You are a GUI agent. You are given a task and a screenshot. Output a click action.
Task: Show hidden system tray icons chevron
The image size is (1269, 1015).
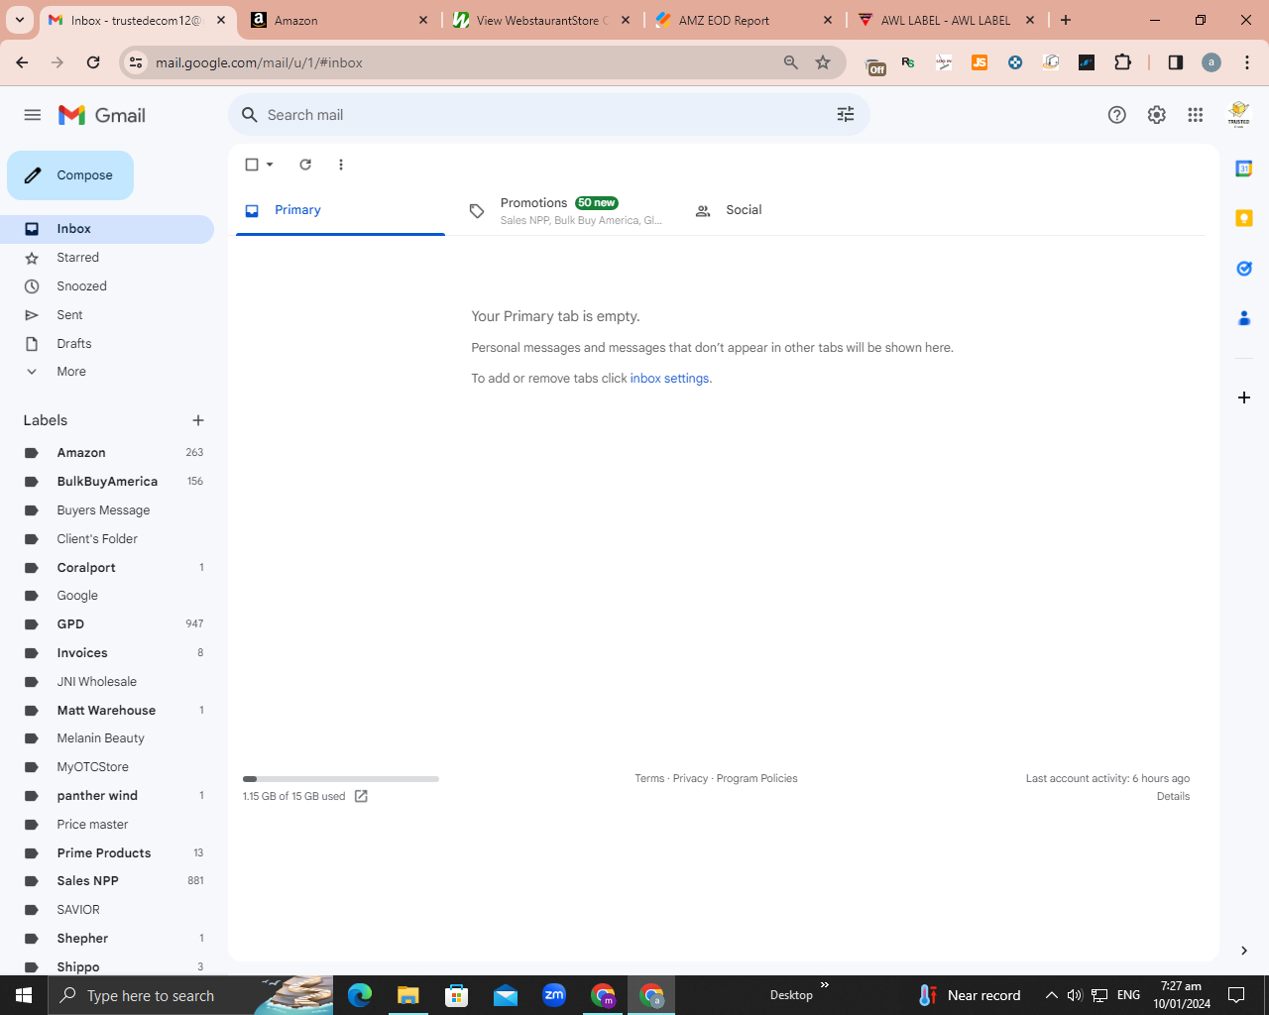[x=1052, y=995]
